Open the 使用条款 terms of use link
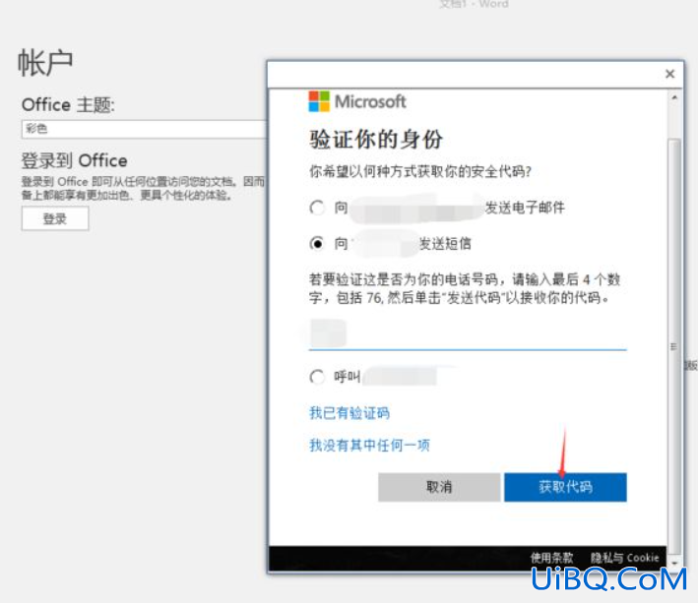 click(551, 558)
